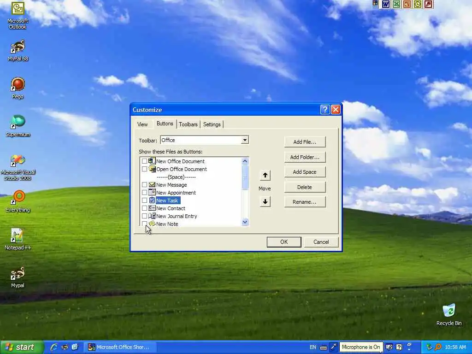The height and width of the screenshot is (354, 472).
Task: Check the New Office Document checkbox
Action: [x=144, y=161]
